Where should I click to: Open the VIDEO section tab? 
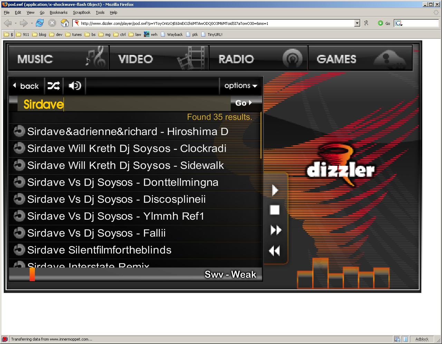pos(159,59)
